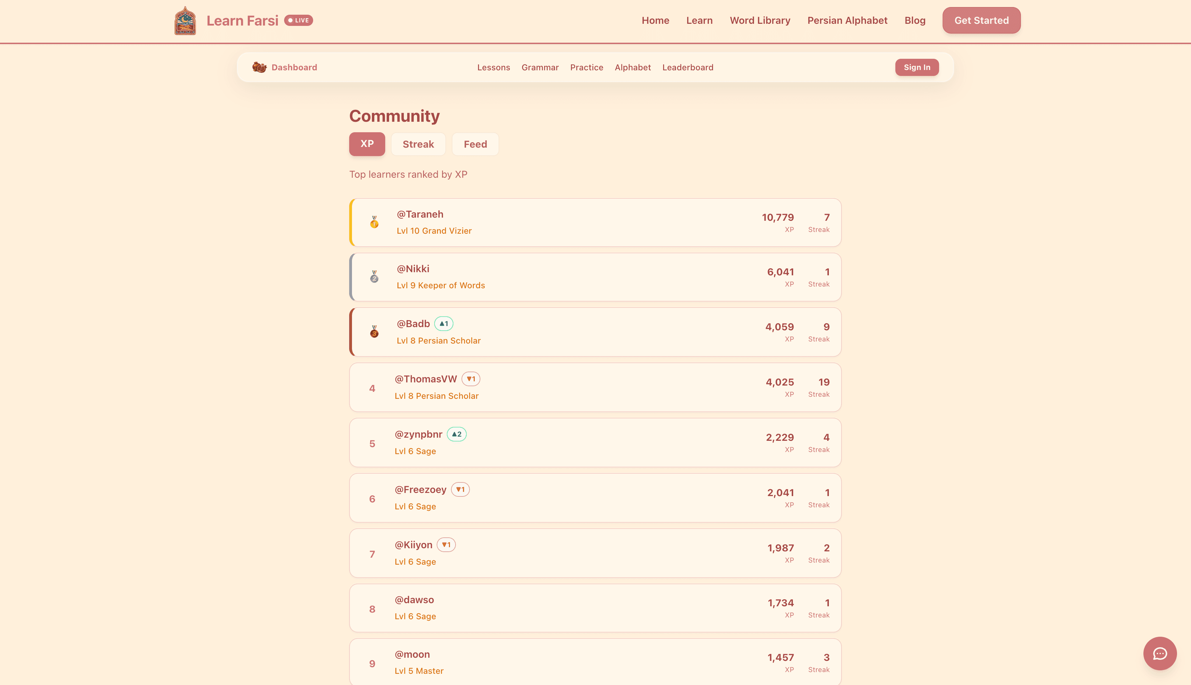Select the XP tab

click(x=367, y=144)
